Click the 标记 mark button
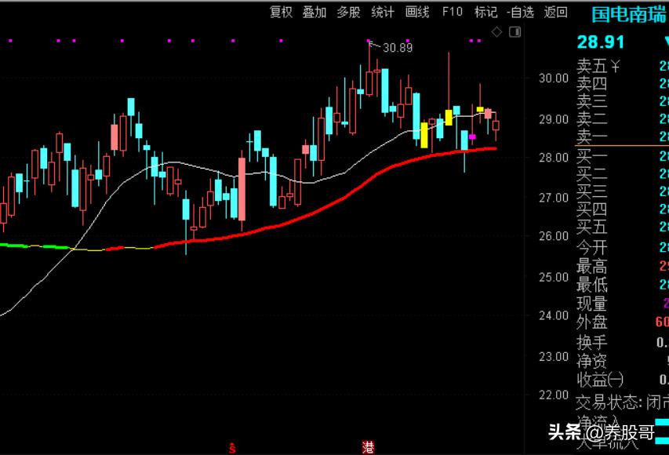The width and height of the screenshot is (669, 455). [x=486, y=12]
